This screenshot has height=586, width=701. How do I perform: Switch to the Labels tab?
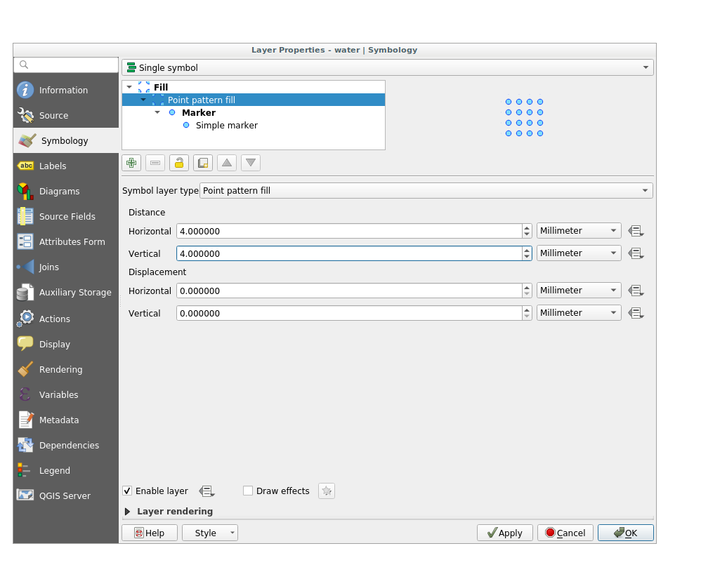[53, 166]
